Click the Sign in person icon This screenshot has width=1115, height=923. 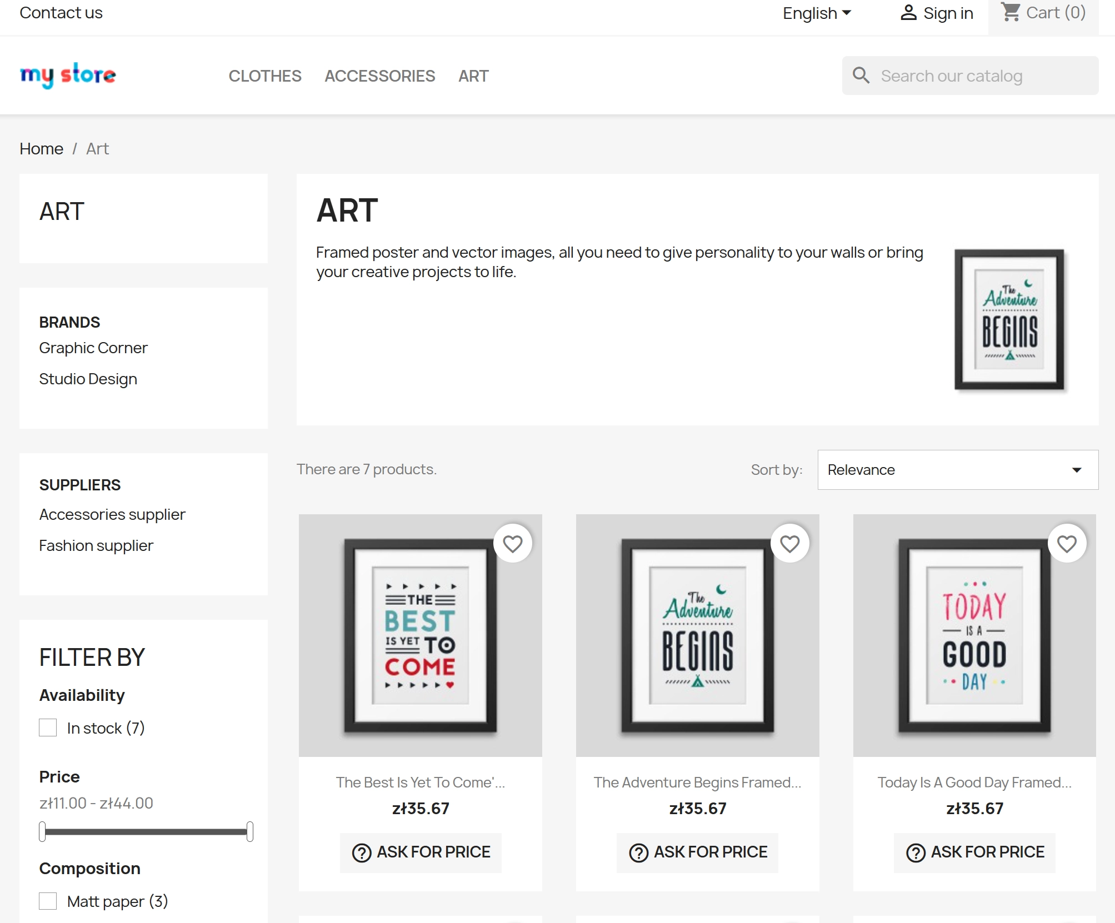909,12
